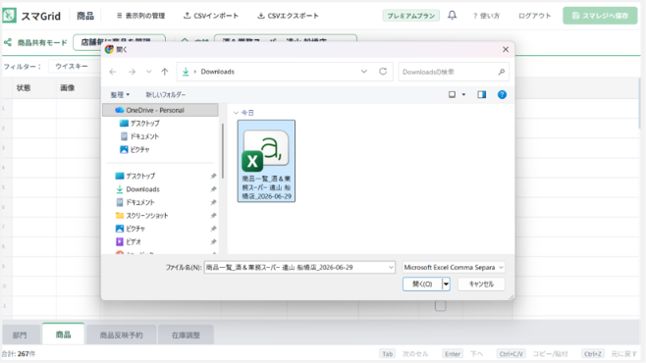Click the 状態 column header
646x363 pixels.
[x=24, y=87]
